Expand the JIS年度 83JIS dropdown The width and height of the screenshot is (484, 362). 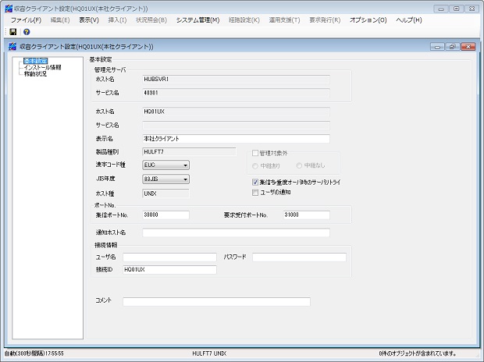[x=166, y=179]
